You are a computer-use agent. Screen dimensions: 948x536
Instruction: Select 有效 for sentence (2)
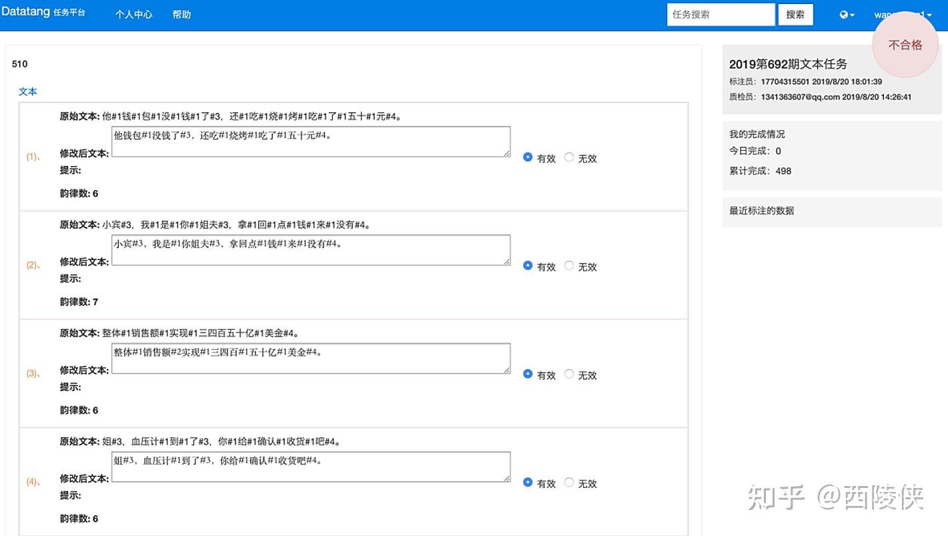pyautogui.click(x=528, y=265)
